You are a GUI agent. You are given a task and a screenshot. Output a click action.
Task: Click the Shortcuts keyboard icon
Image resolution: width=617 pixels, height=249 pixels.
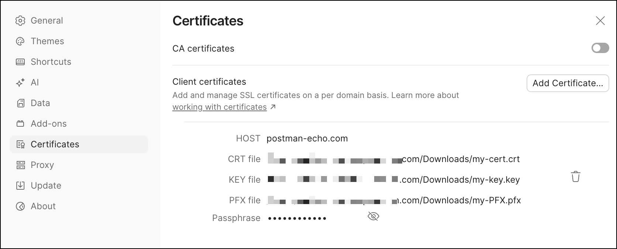[x=20, y=62]
